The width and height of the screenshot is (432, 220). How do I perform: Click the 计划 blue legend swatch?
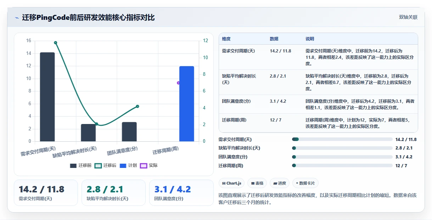pos(123,166)
